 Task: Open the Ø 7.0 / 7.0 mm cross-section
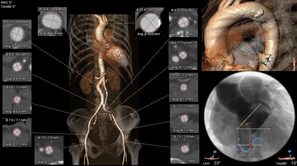49,150
